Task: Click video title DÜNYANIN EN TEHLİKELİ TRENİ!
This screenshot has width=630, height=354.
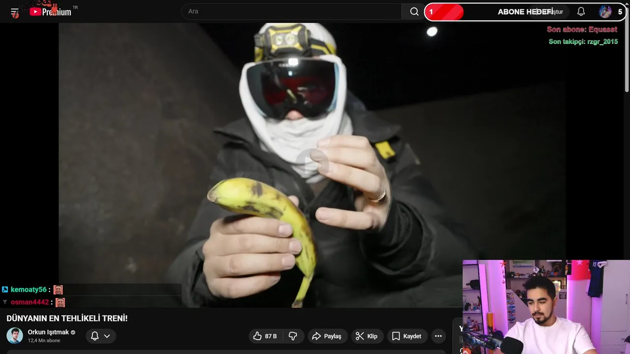Action: pos(67,319)
